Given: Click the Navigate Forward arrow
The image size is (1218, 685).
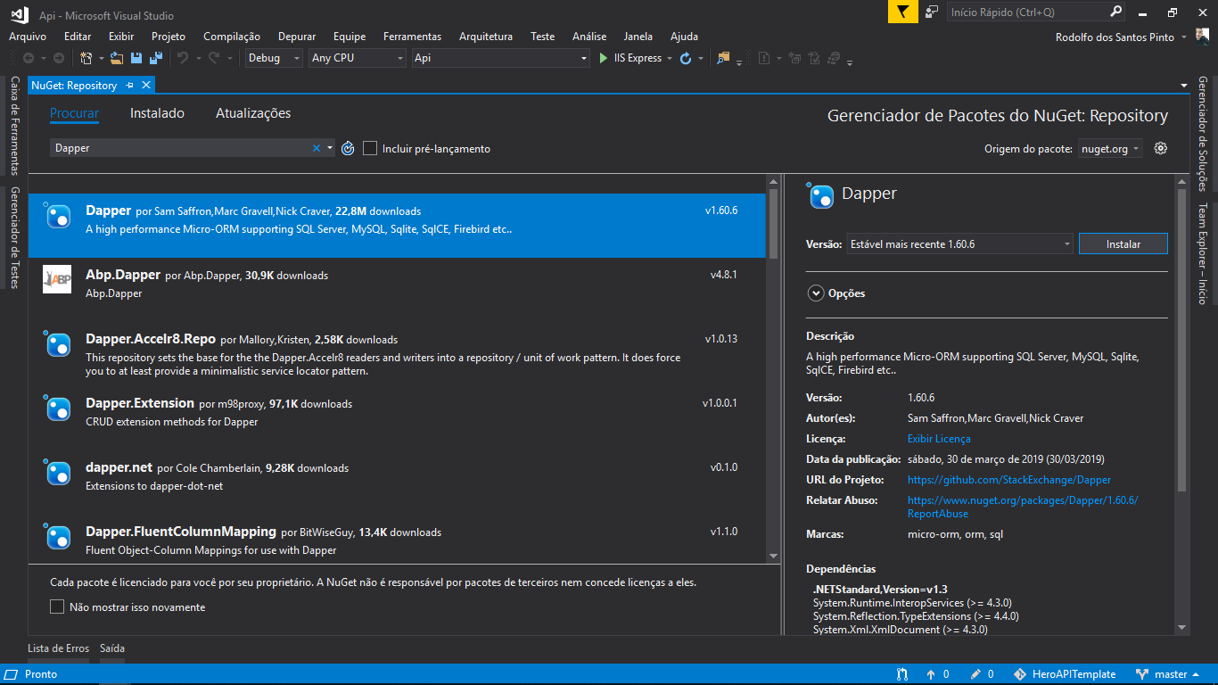Looking at the screenshot, I should click(59, 58).
